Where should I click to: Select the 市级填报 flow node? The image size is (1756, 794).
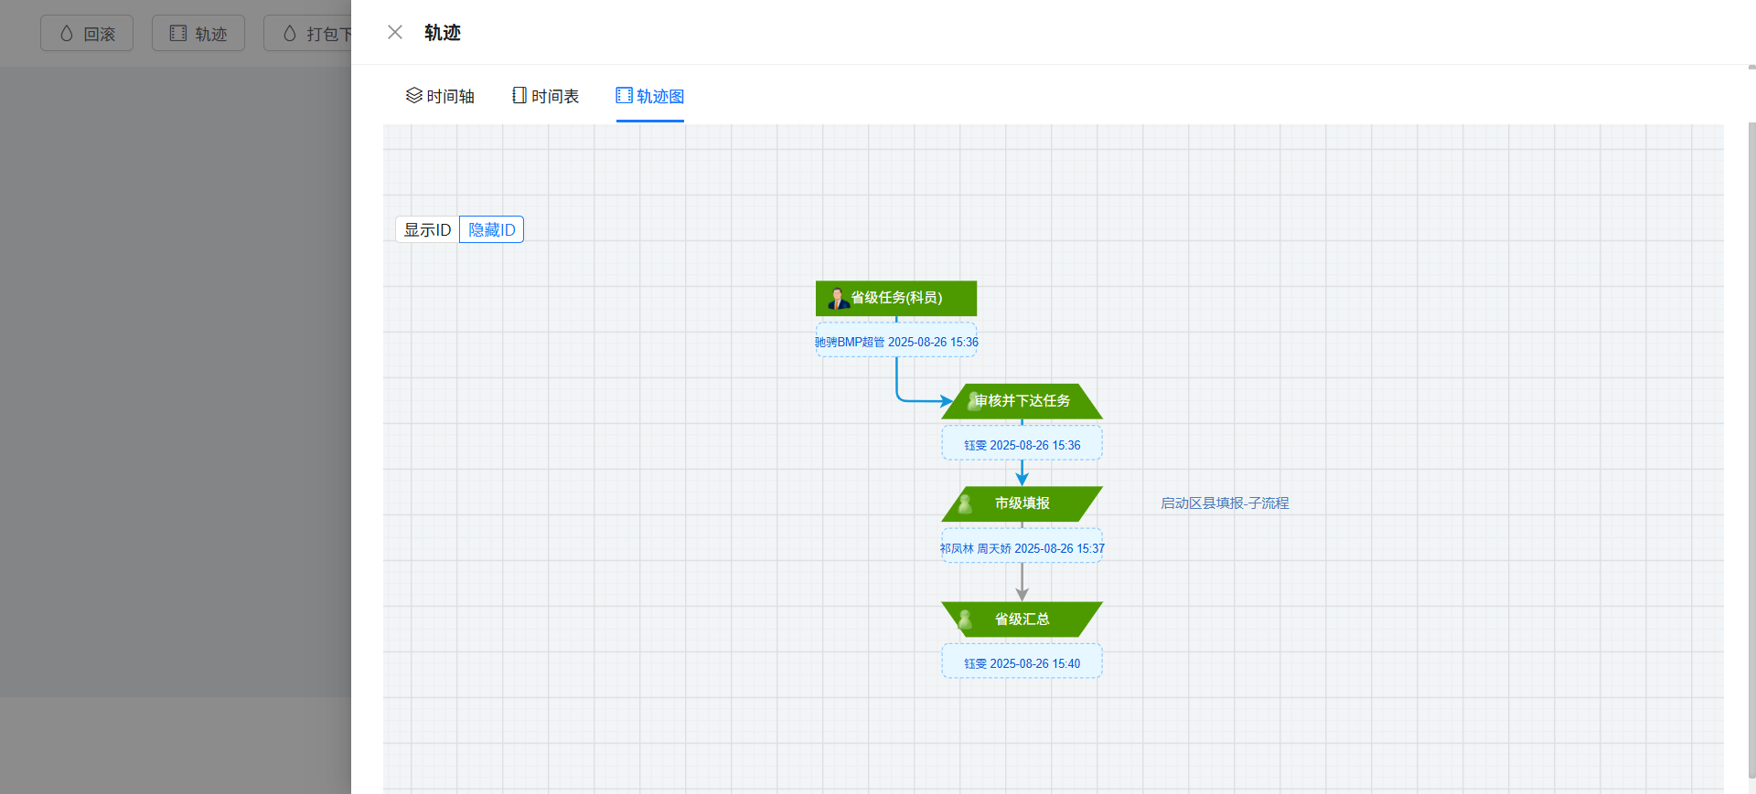click(1022, 503)
